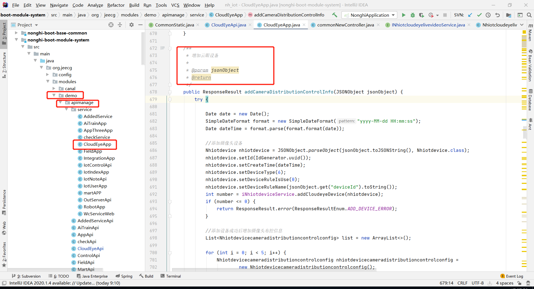Click the Project panel locate crosshair icon

point(111,25)
